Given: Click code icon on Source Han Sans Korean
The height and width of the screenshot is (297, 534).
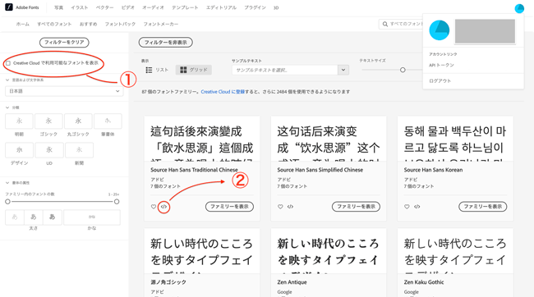Looking at the screenshot, I should (417, 207).
